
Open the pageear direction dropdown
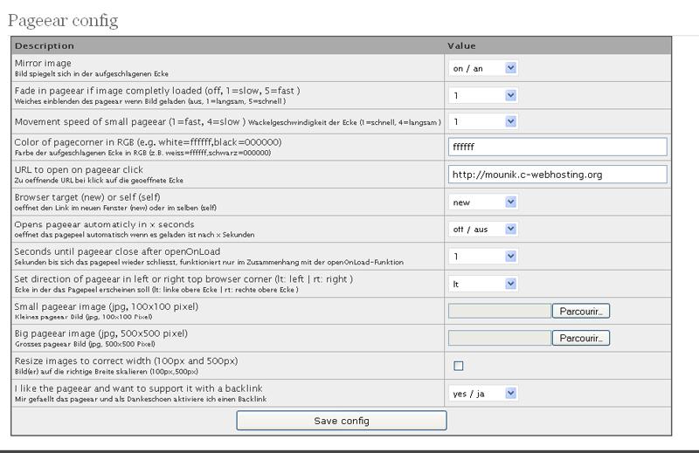tap(483, 285)
